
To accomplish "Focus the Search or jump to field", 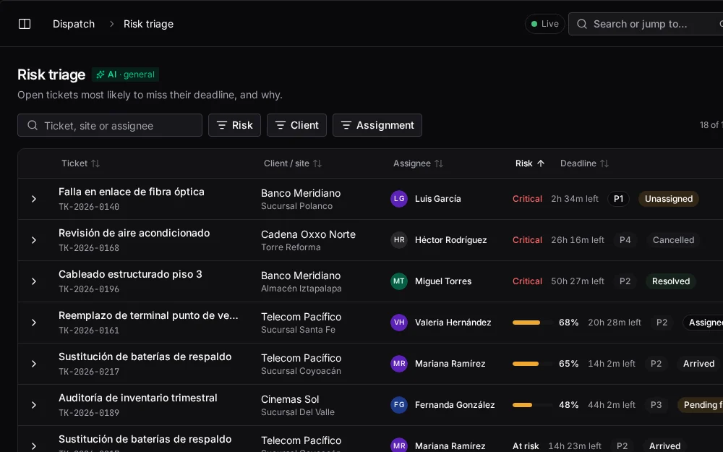I will point(646,24).
